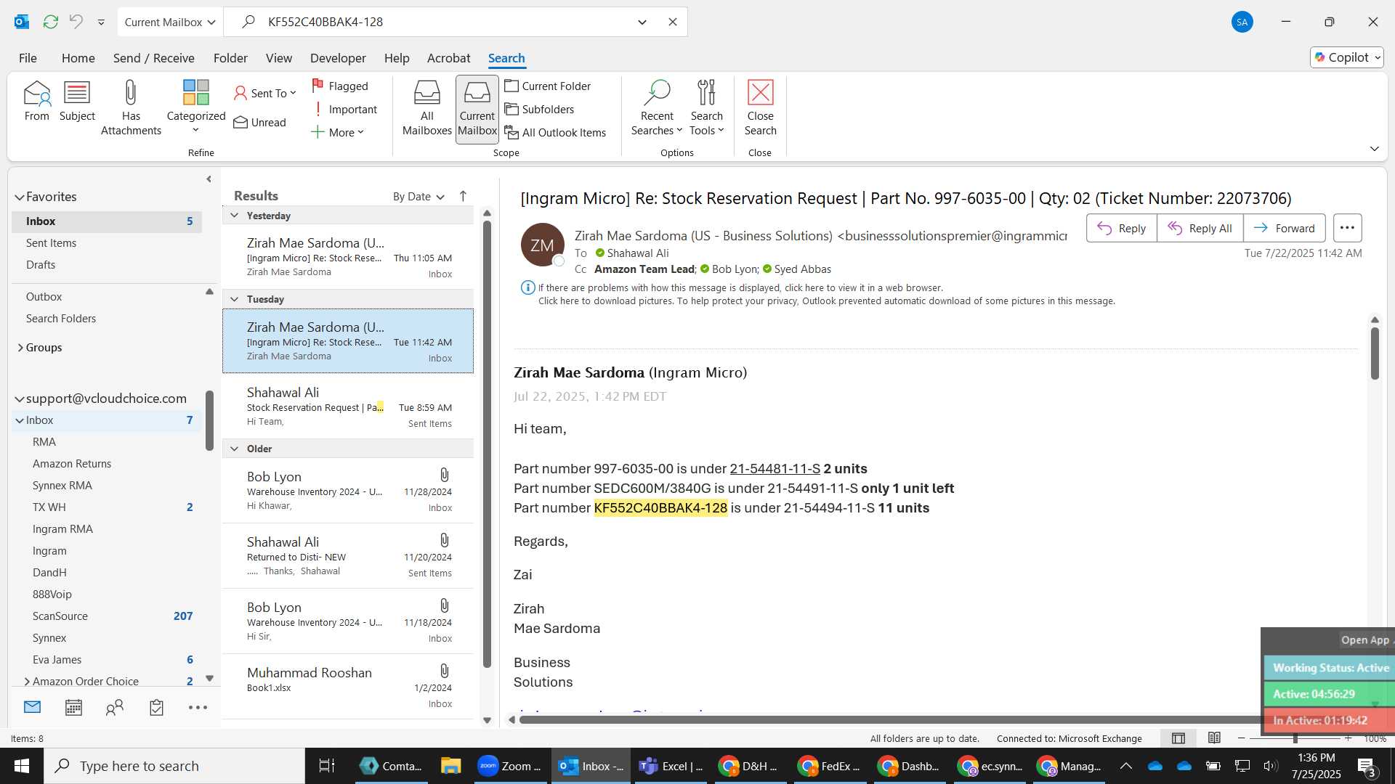This screenshot has height=784, width=1395.
Task: Show more navigation options ellipsis
Action: (x=198, y=707)
